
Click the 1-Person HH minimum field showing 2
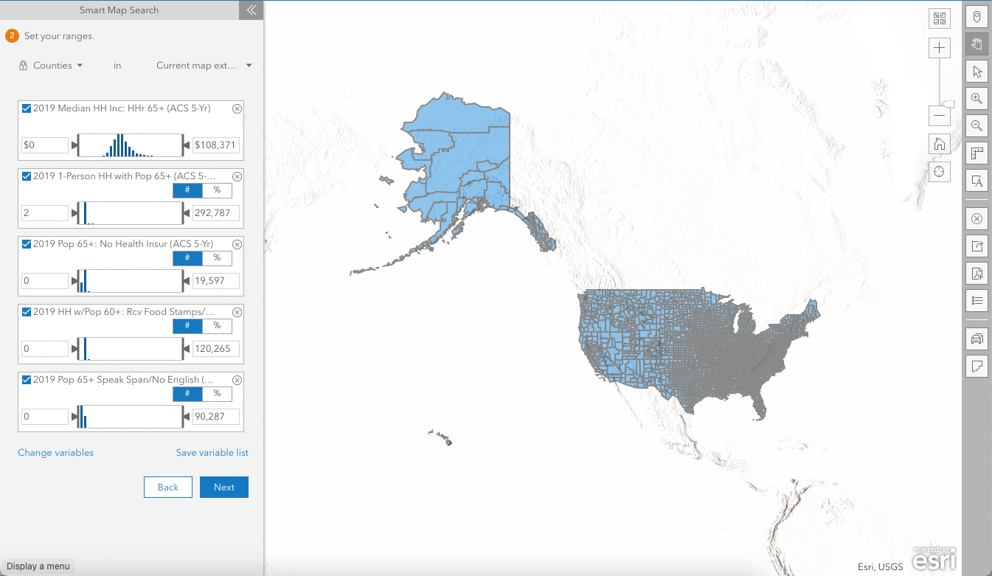coord(45,213)
